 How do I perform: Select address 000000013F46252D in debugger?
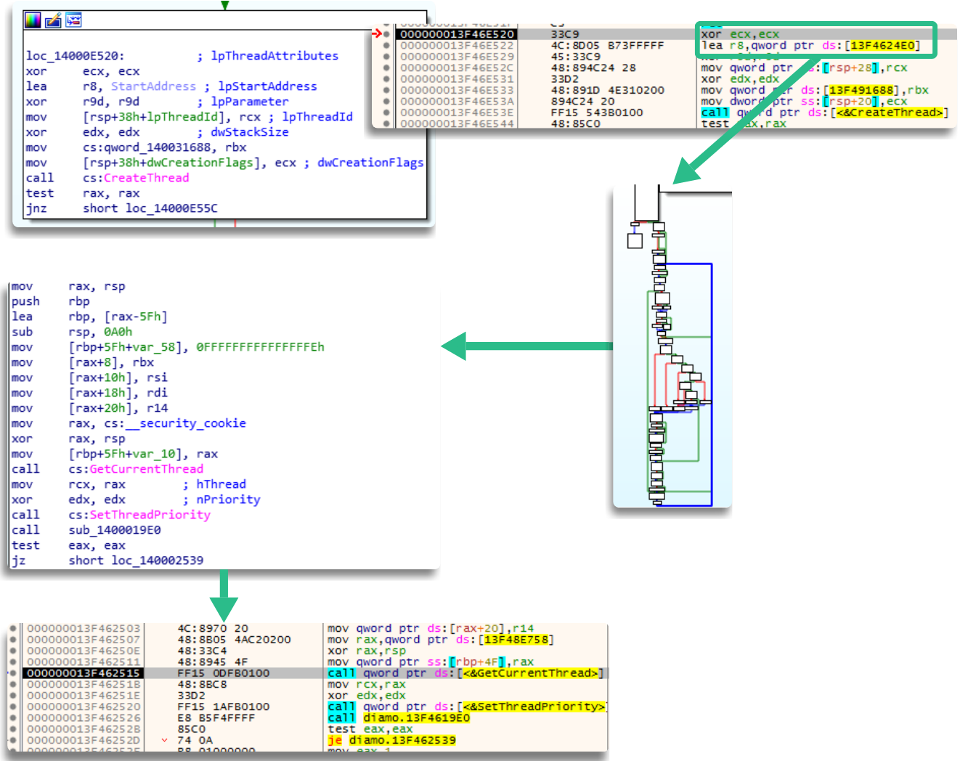click(x=84, y=741)
